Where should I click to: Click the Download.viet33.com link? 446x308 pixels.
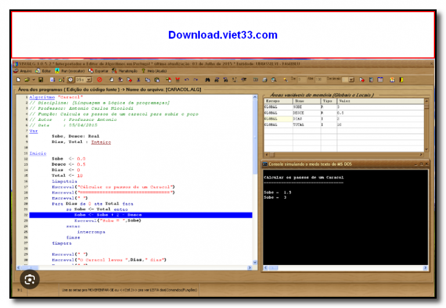(223, 35)
